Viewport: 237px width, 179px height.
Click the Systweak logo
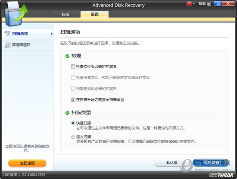(221, 175)
